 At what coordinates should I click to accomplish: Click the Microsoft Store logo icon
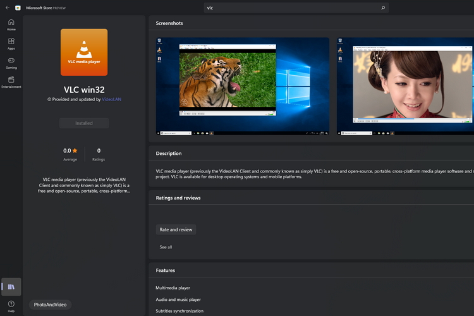(x=18, y=8)
